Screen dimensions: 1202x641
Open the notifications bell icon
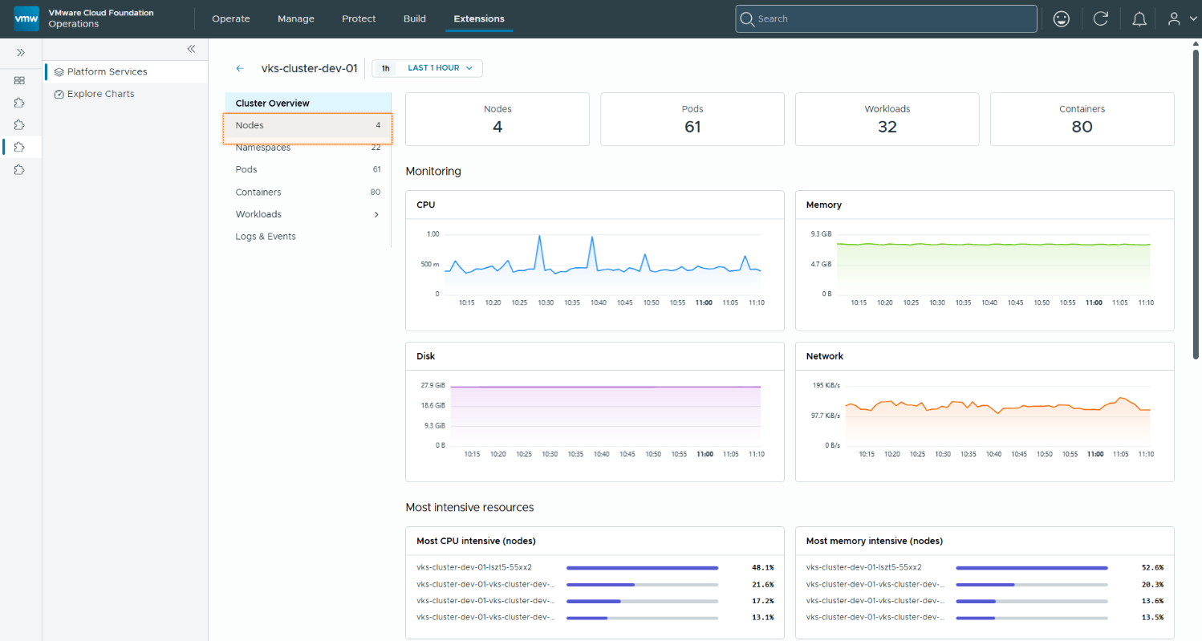point(1139,19)
